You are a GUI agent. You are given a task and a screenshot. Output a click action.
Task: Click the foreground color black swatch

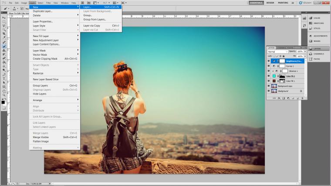click(3, 102)
